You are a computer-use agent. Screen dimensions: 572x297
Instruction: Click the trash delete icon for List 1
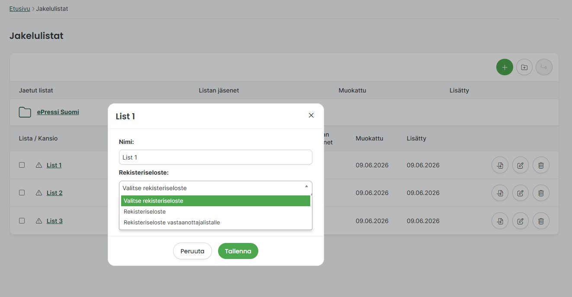coord(541,165)
